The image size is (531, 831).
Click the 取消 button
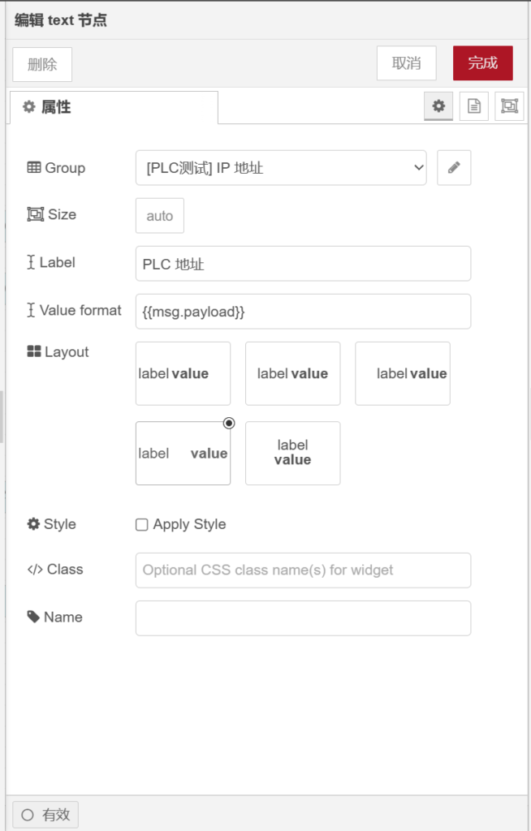[x=406, y=63]
